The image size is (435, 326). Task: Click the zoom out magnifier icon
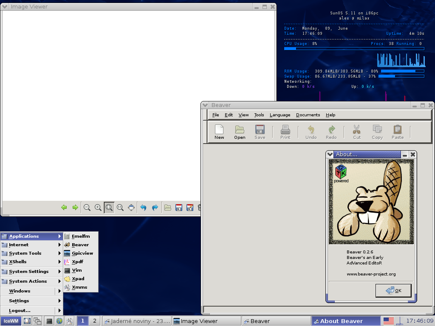(x=87, y=207)
